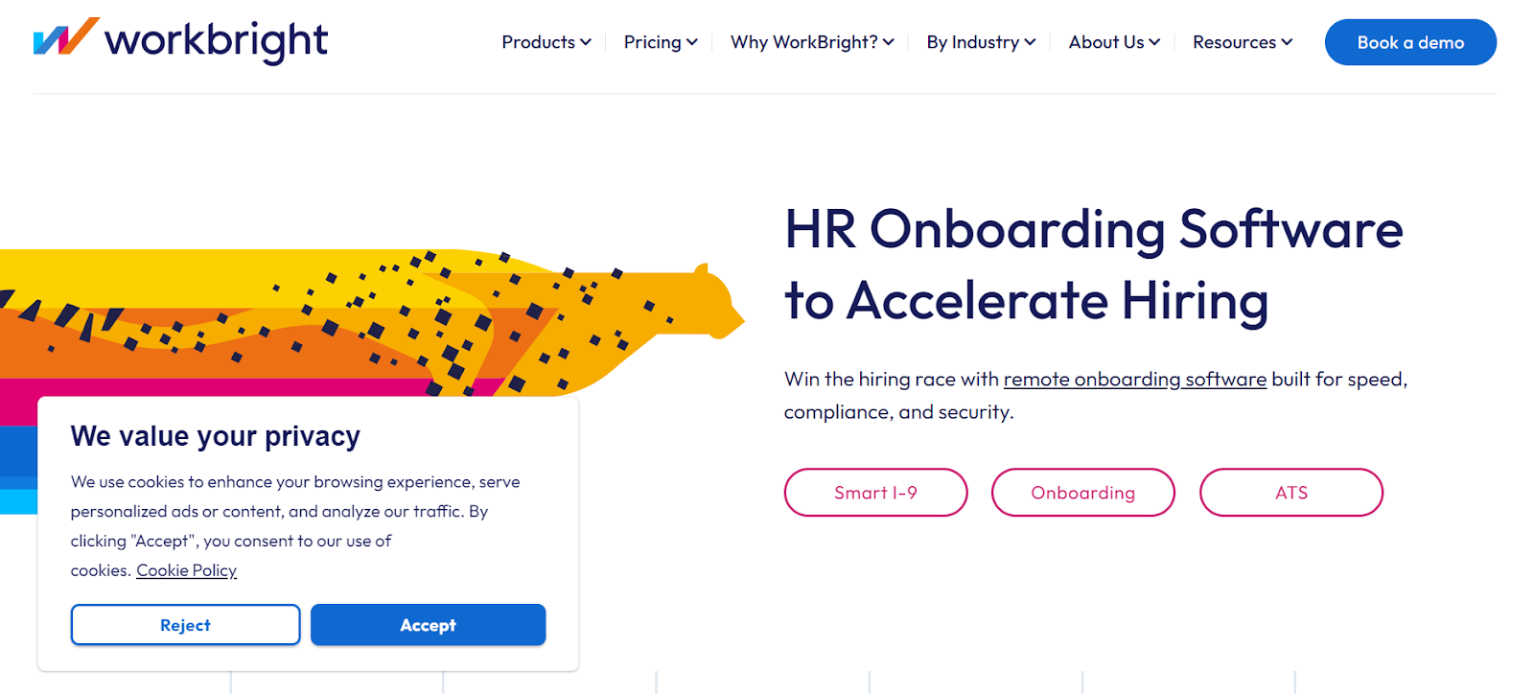
Task: Reject the cookie consent
Action: pyautogui.click(x=185, y=624)
